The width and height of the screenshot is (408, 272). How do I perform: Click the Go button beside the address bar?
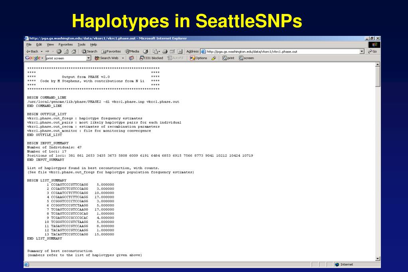pos(373,51)
